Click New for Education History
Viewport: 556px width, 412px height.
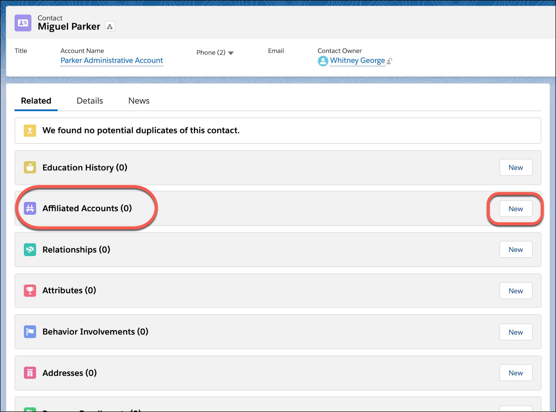point(516,167)
